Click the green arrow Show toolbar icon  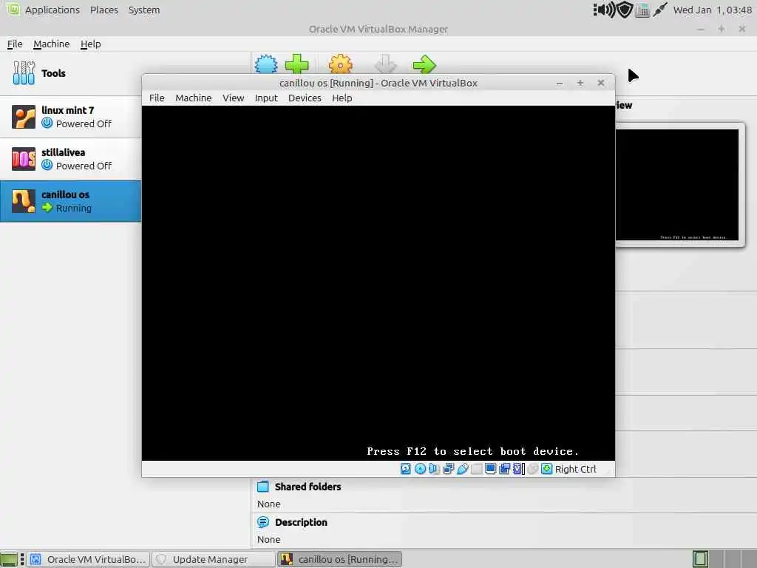[424, 64]
